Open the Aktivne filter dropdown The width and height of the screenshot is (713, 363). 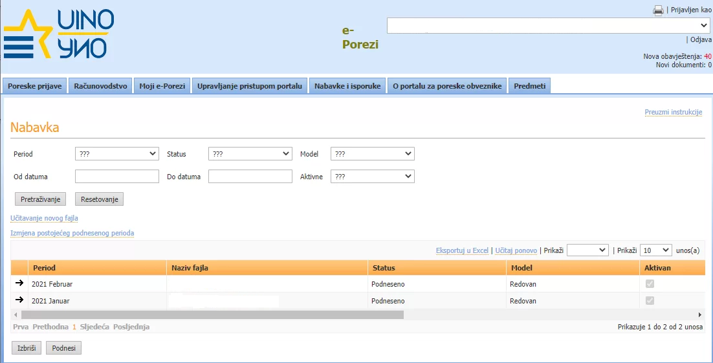[x=373, y=177]
